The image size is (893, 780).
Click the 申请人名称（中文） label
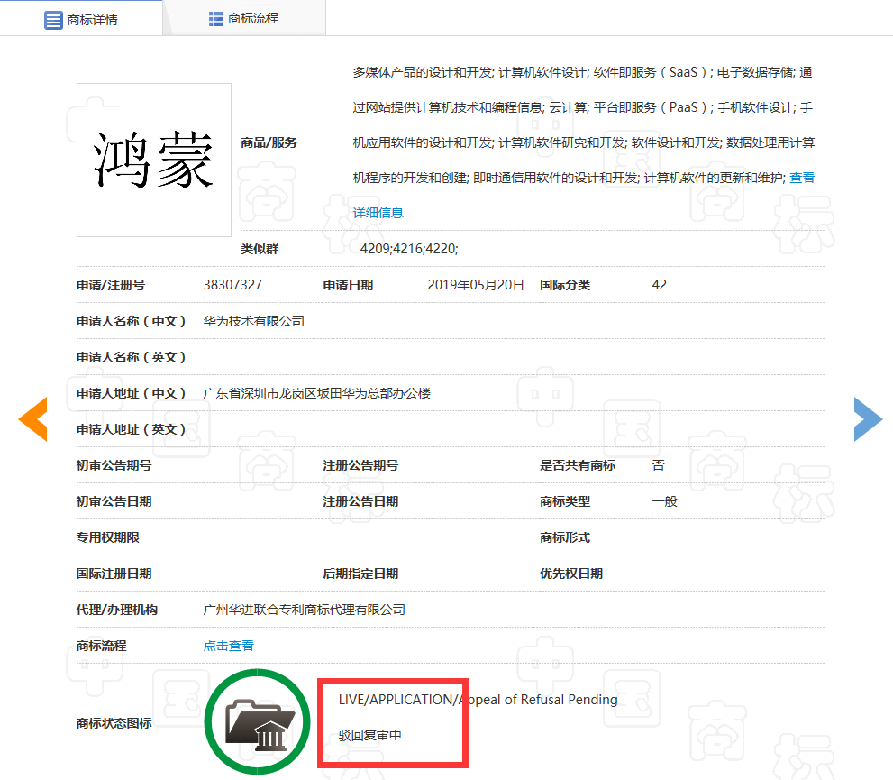coord(132,321)
